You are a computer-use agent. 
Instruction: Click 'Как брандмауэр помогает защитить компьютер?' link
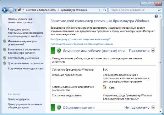point(80,39)
